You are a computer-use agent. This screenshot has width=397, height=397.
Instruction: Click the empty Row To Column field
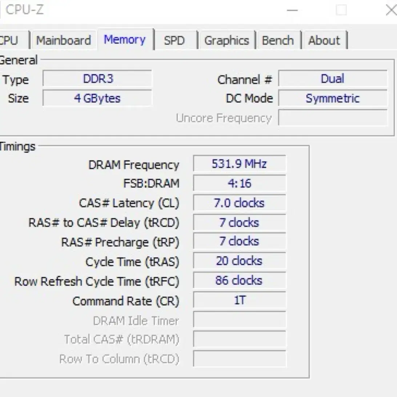point(240,359)
